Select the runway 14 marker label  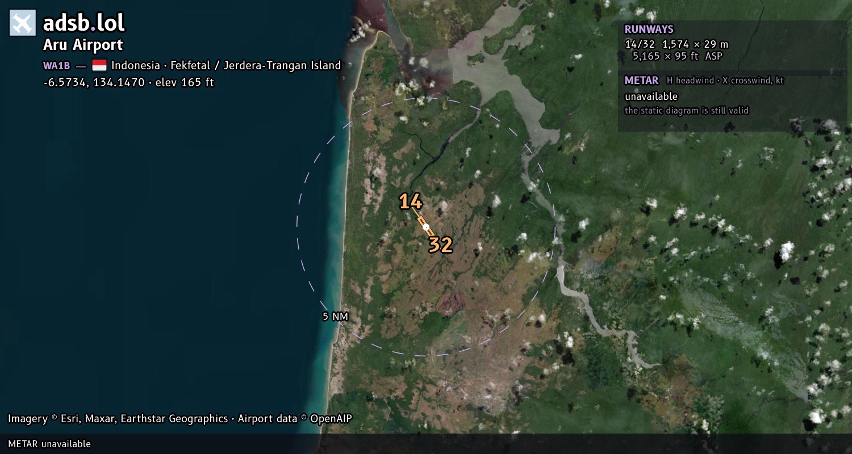click(410, 201)
